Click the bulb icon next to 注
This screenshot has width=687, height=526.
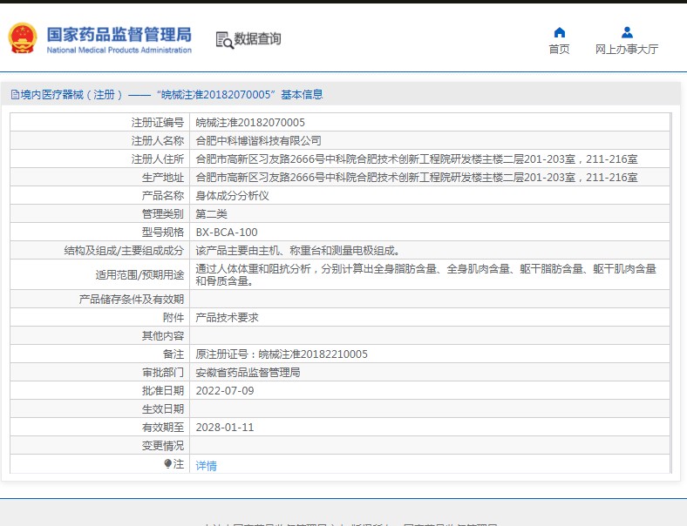coord(167,463)
